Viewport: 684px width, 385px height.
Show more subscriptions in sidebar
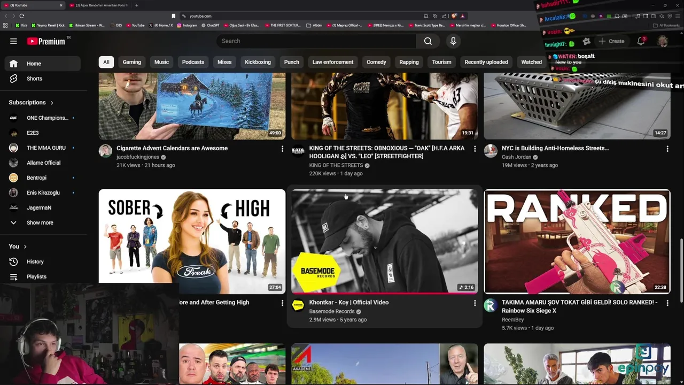42,222
